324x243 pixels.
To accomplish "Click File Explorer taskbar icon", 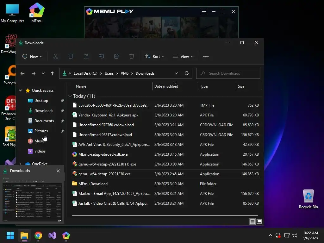I will tap(24, 235).
